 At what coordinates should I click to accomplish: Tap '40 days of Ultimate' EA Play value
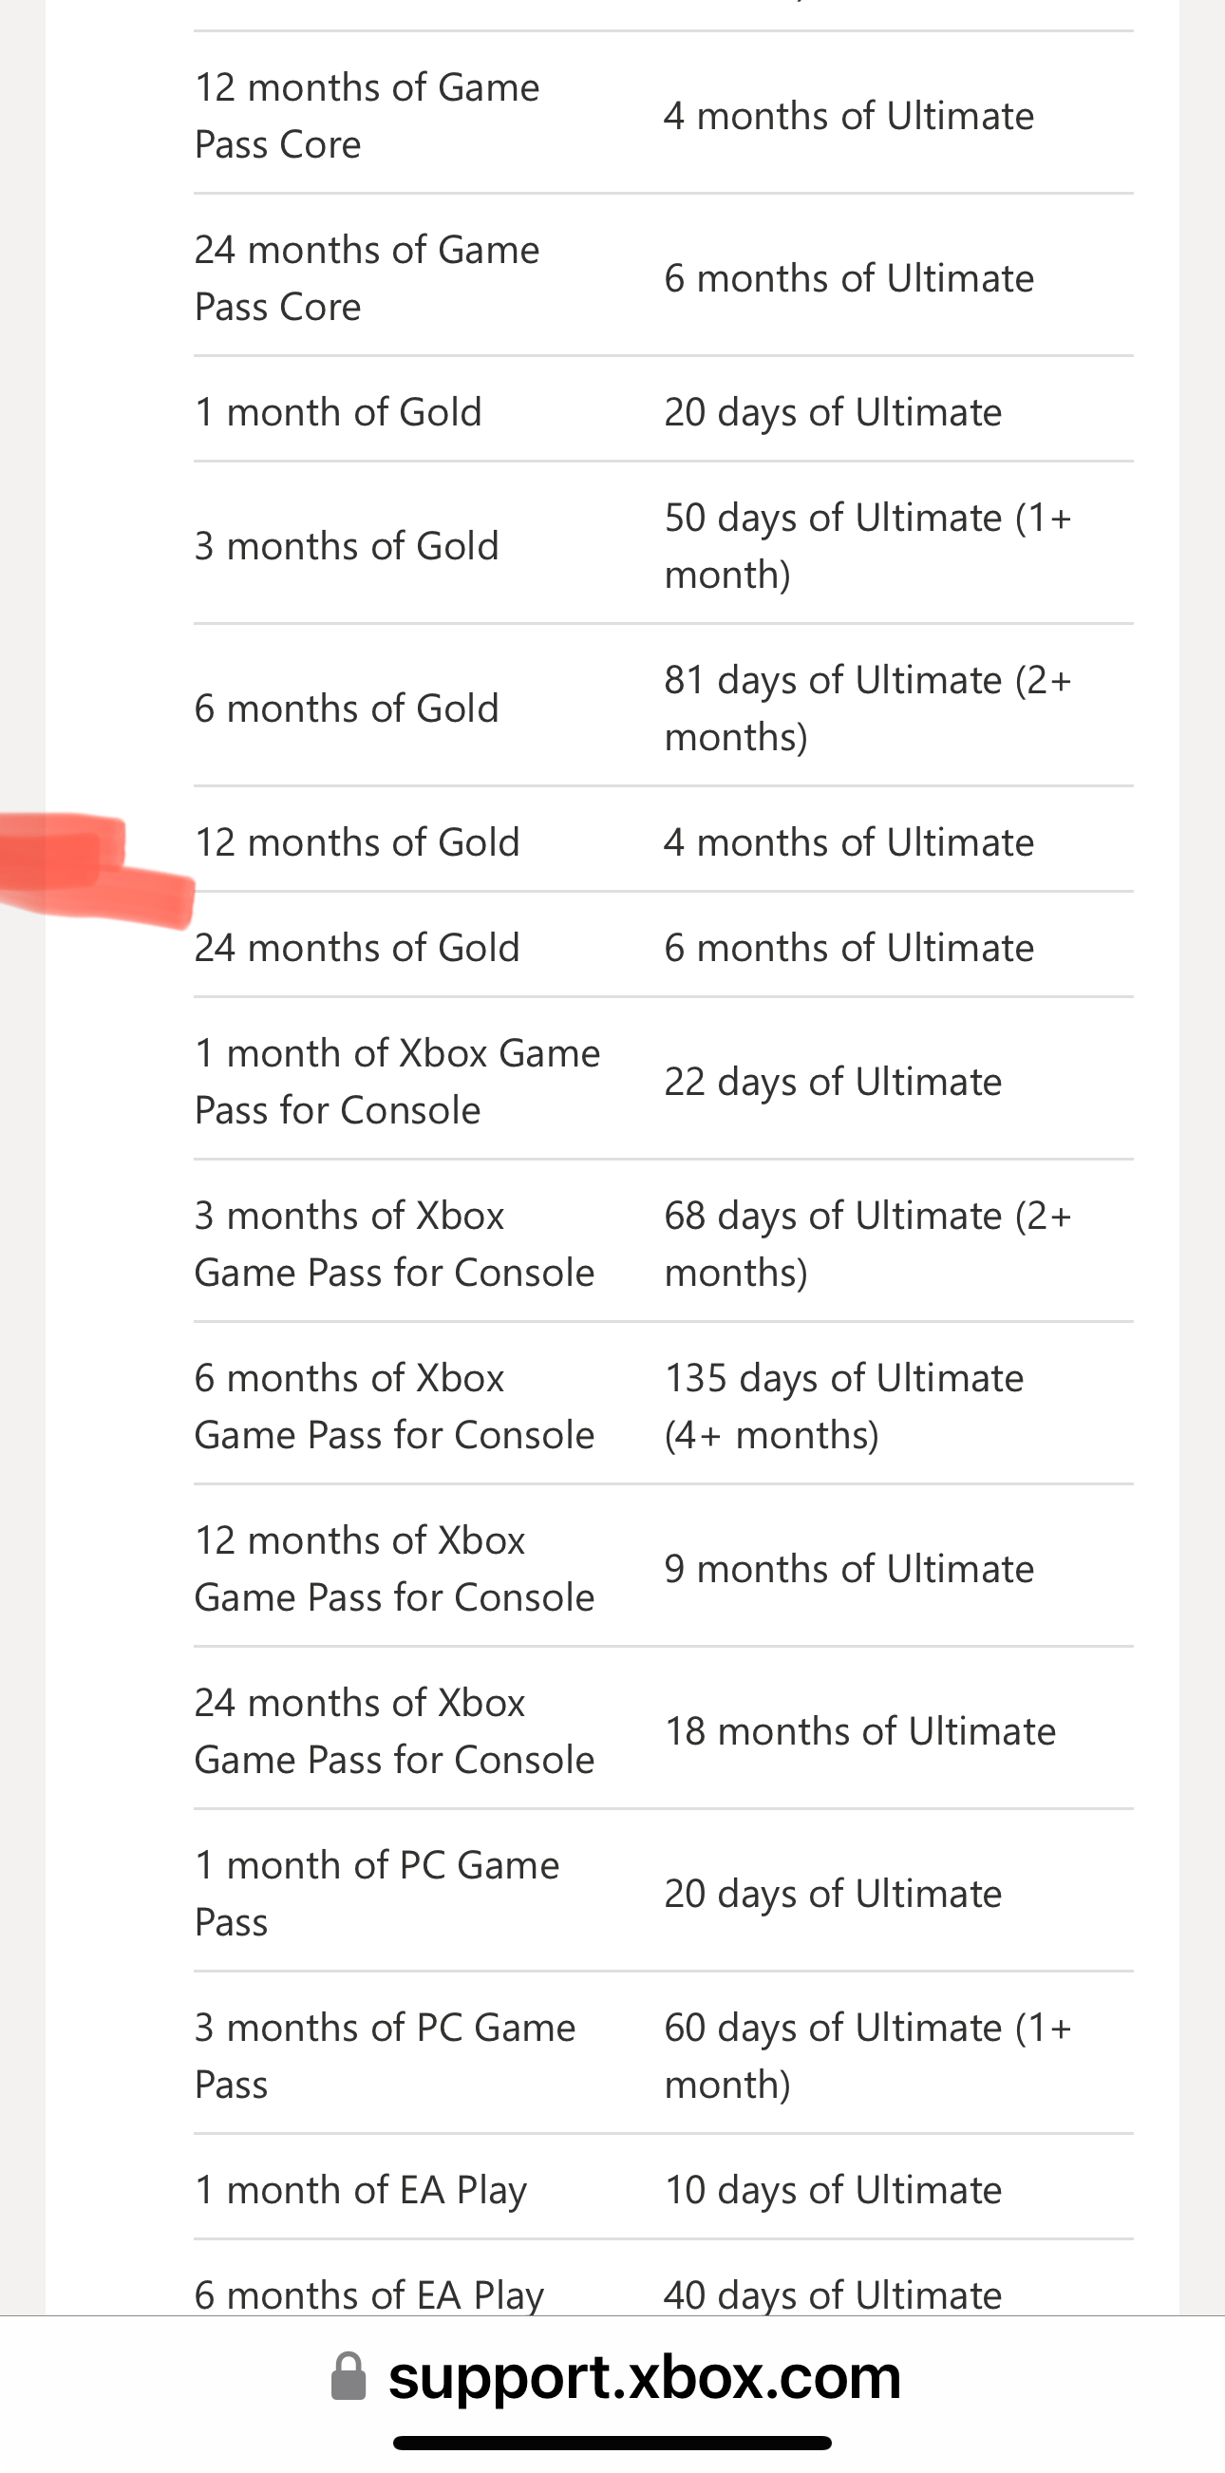point(834,2295)
